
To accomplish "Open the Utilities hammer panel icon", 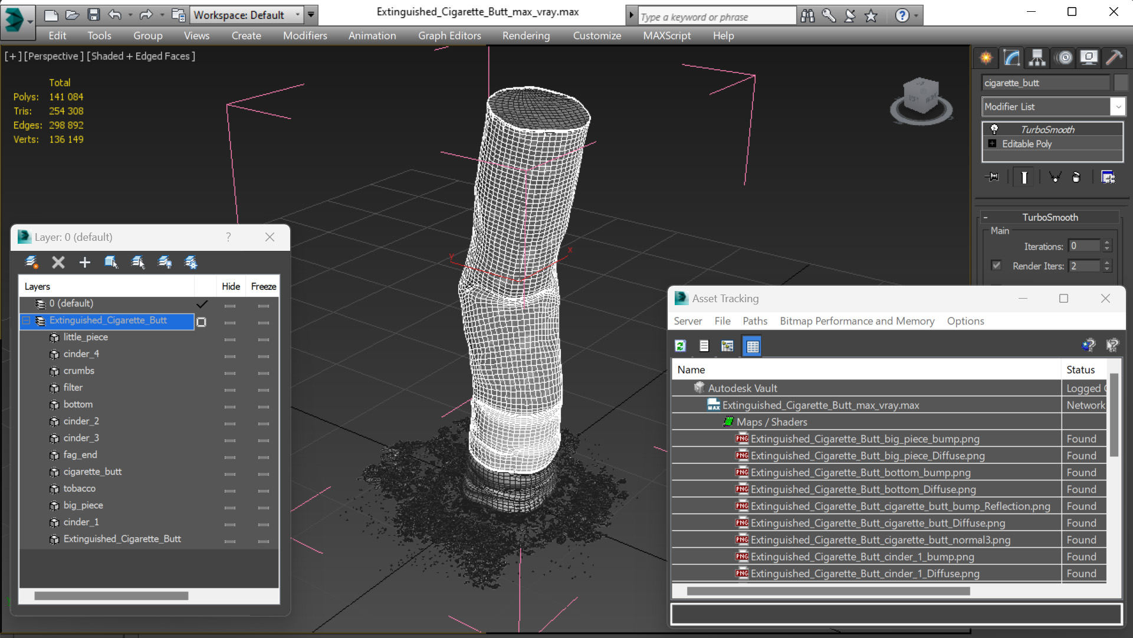I will pos(1114,58).
